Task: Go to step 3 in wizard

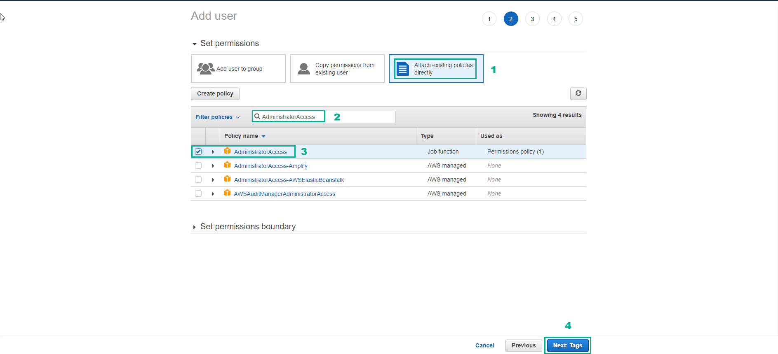Action: tap(532, 19)
